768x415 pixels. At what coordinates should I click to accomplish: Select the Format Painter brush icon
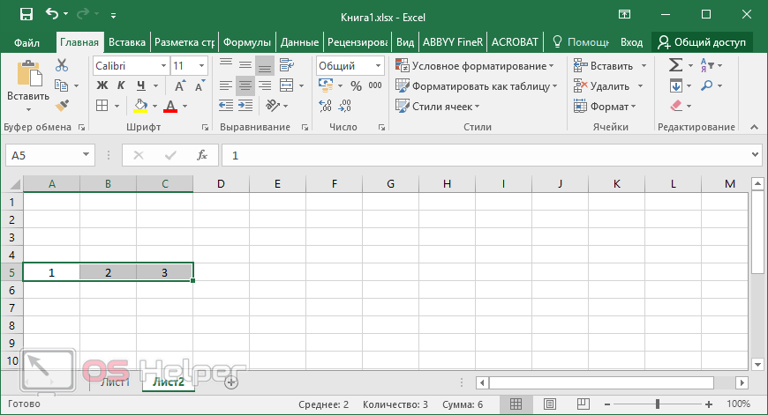(x=62, y=106)
